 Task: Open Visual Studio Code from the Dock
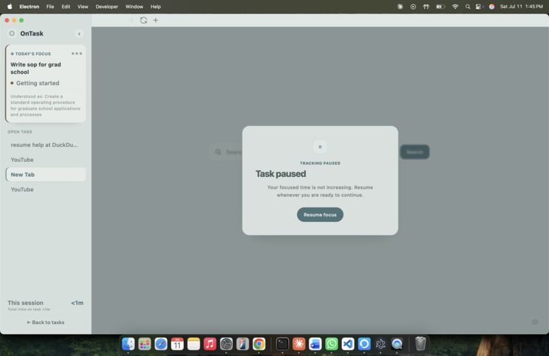[x=347, y=344]
